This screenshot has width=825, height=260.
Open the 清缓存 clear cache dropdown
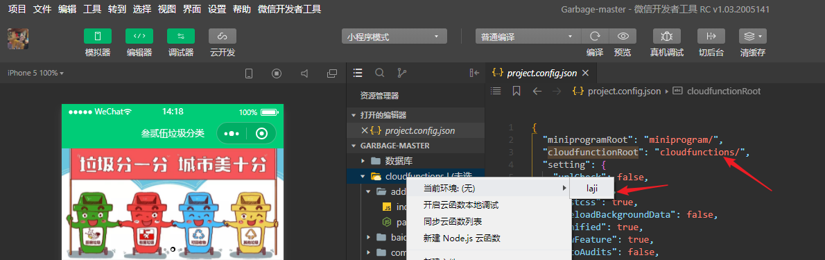[753, 36]
